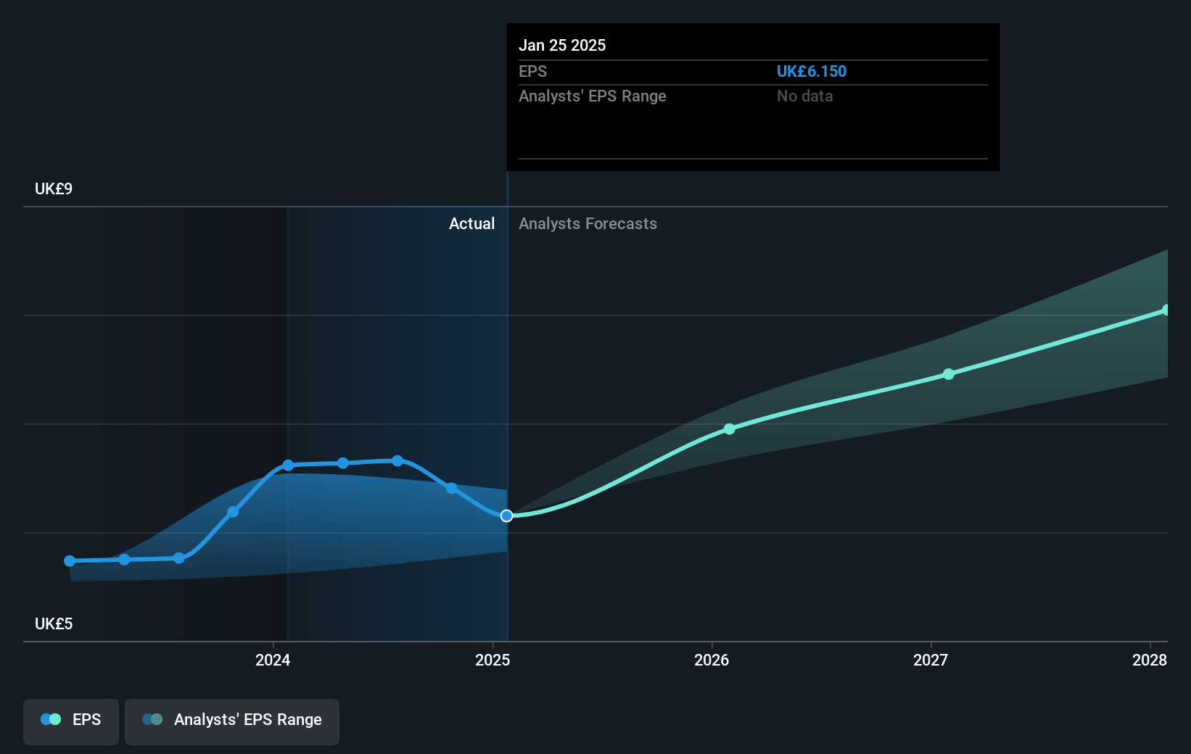Click the 2024 x-axis label
1191x754 pixels.
(273, 660)
